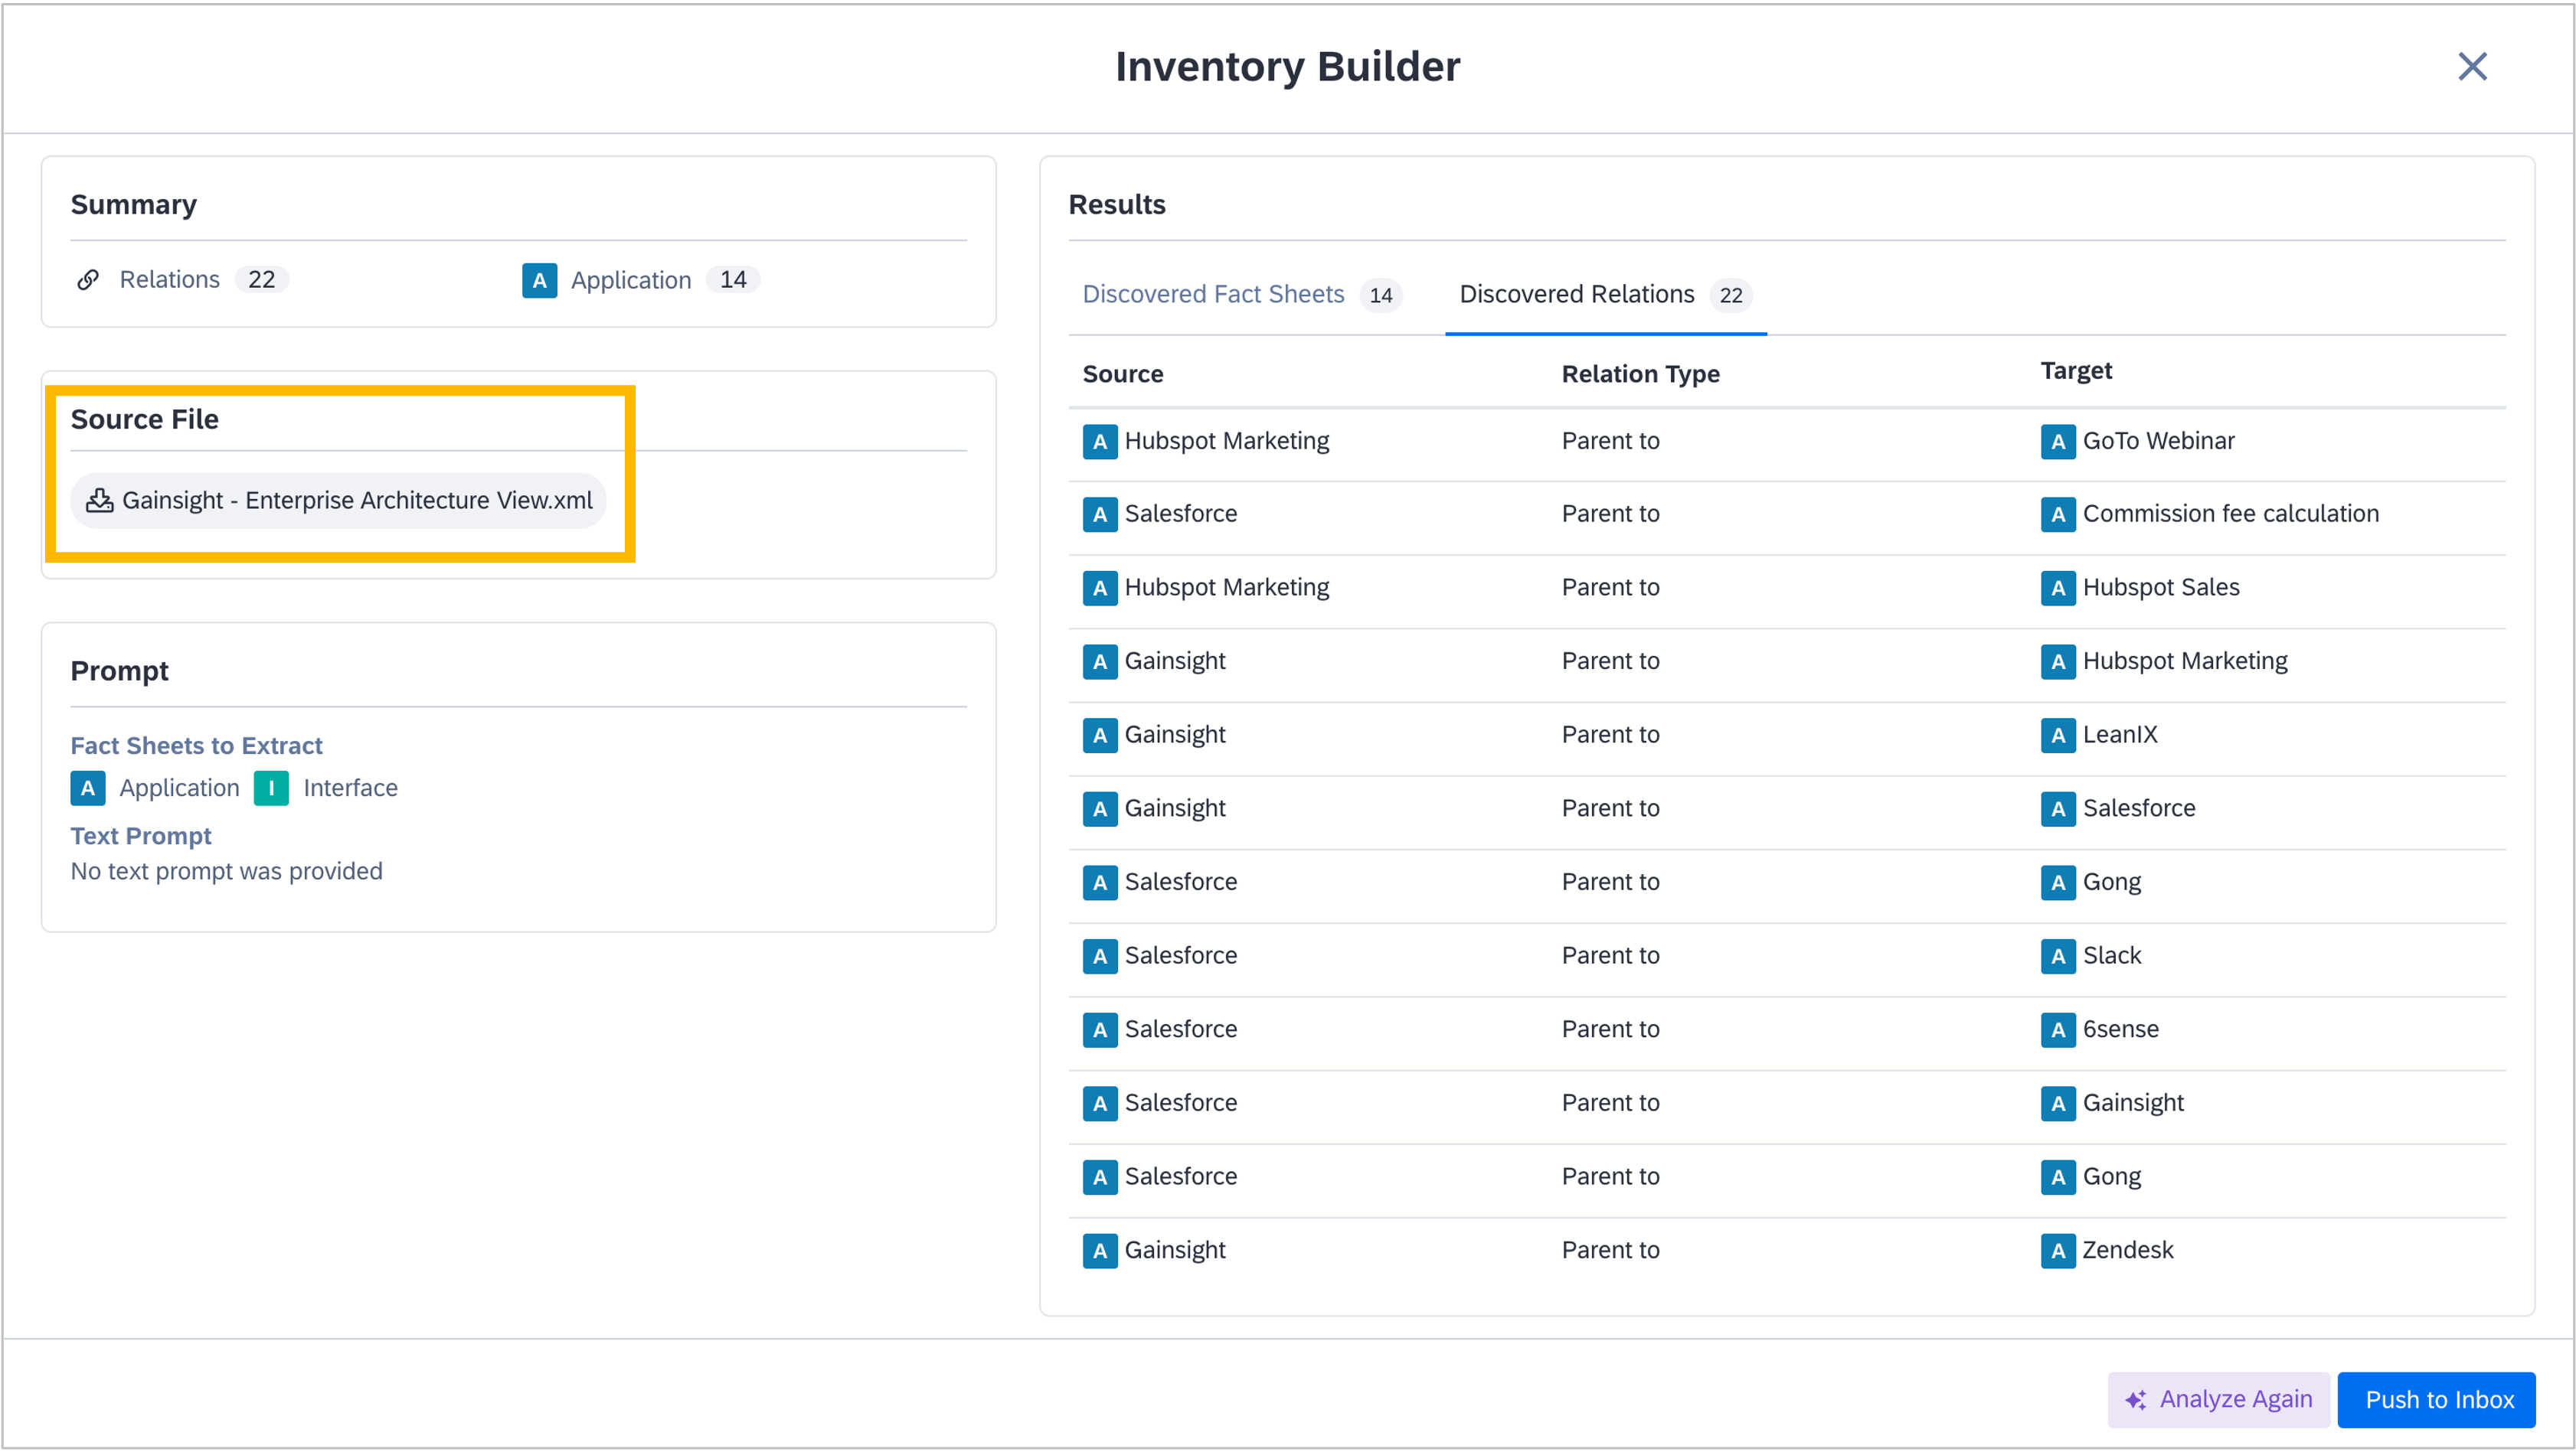Click Gainsight source in Salesforce target row
This screenshot has height=1452, width=2576.
coord(1175,808)
